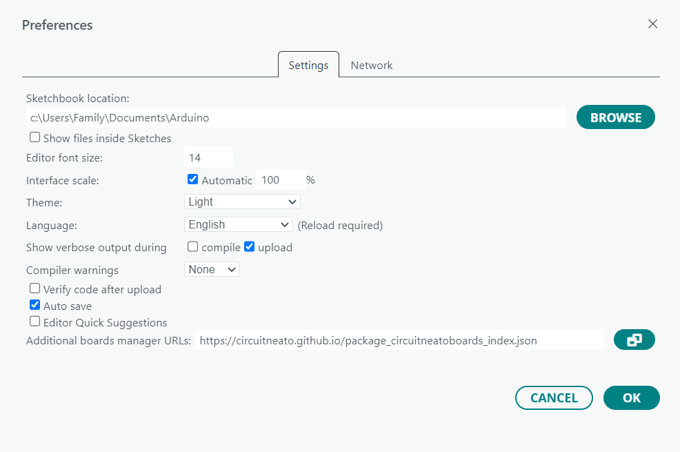
Task: Open the Compiler warnings dropdown
Action: [x=212, y=269]
